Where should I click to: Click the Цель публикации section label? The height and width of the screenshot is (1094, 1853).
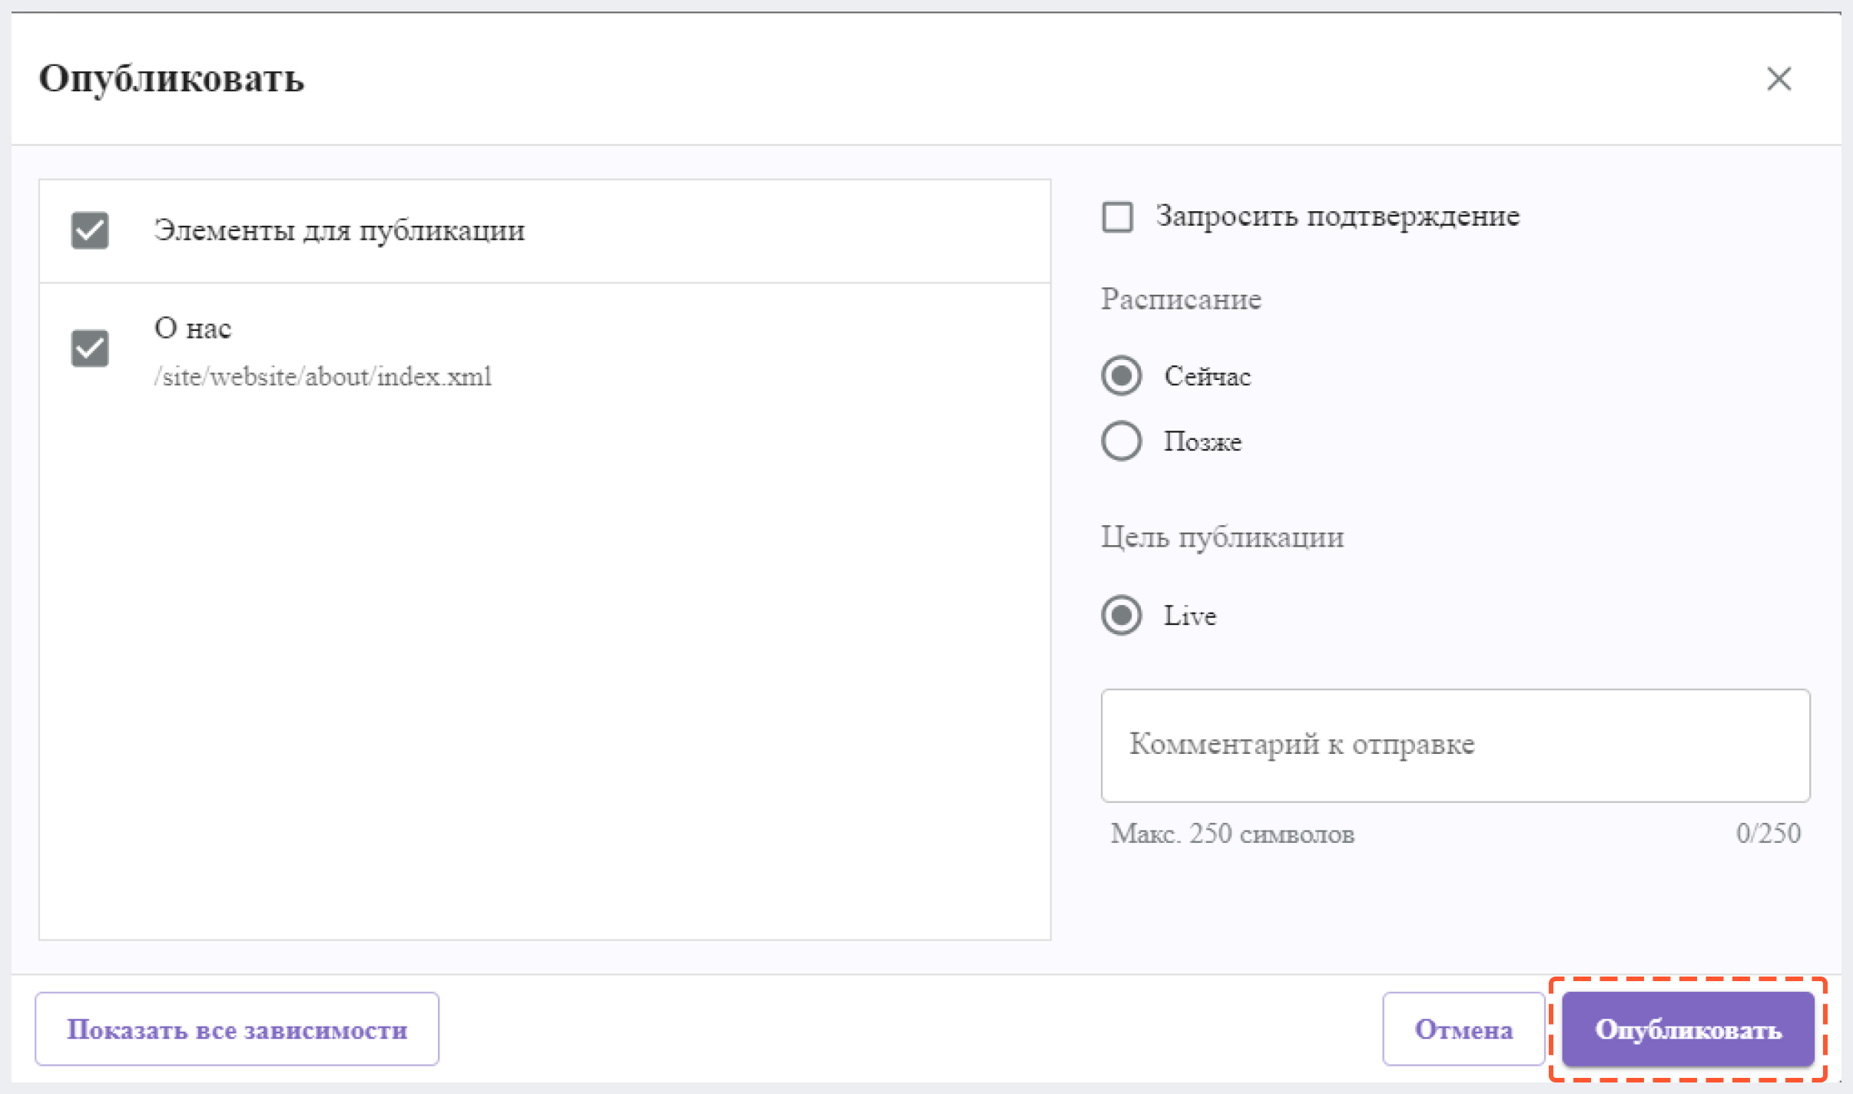tap(1222, 537)
